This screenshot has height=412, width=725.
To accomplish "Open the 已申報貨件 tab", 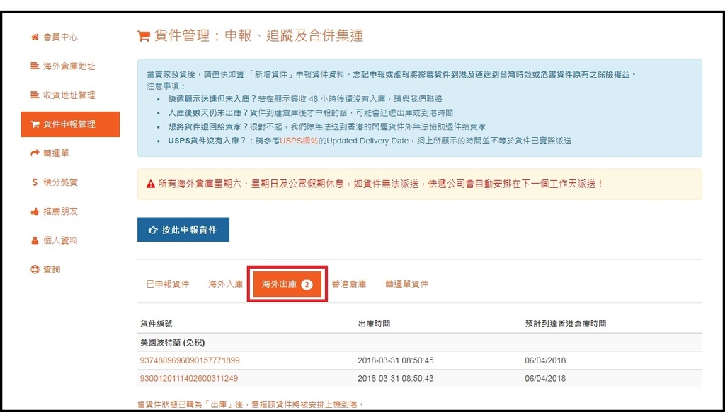I will tap(168, 284).
